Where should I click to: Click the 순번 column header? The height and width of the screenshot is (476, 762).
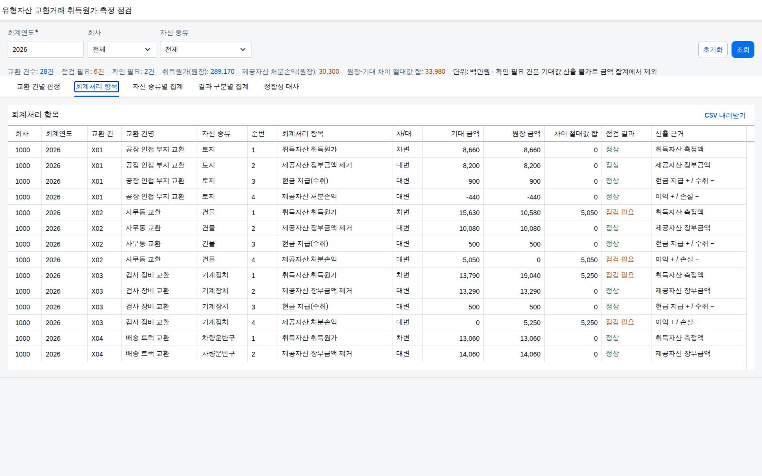pos(263,134)
